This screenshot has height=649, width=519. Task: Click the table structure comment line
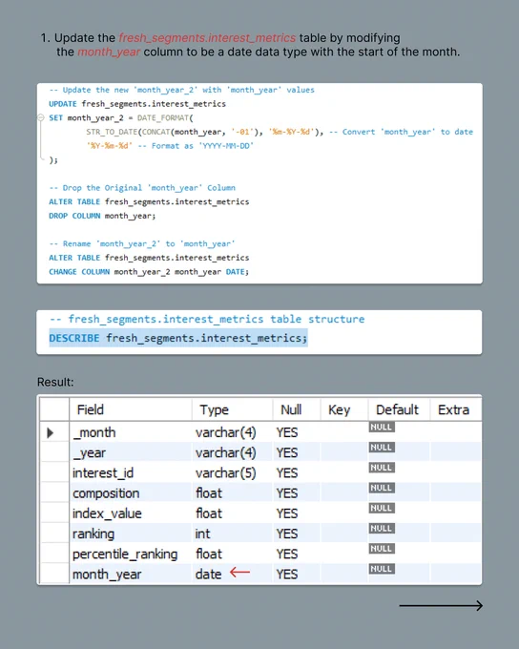tap(207, 319)
